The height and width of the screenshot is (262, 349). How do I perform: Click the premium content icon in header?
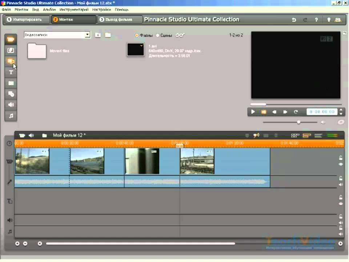click(338, 20)
